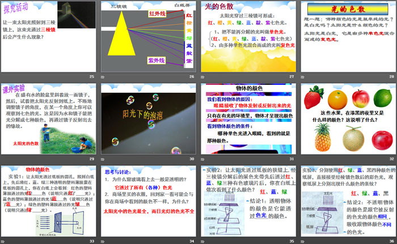Click slide number 29 label
397x244 pixels.
coord(92,159)
